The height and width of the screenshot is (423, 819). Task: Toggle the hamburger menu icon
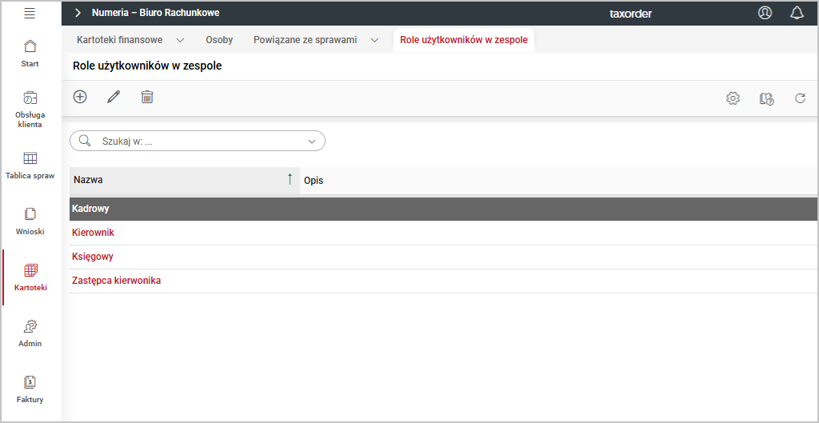30,13
